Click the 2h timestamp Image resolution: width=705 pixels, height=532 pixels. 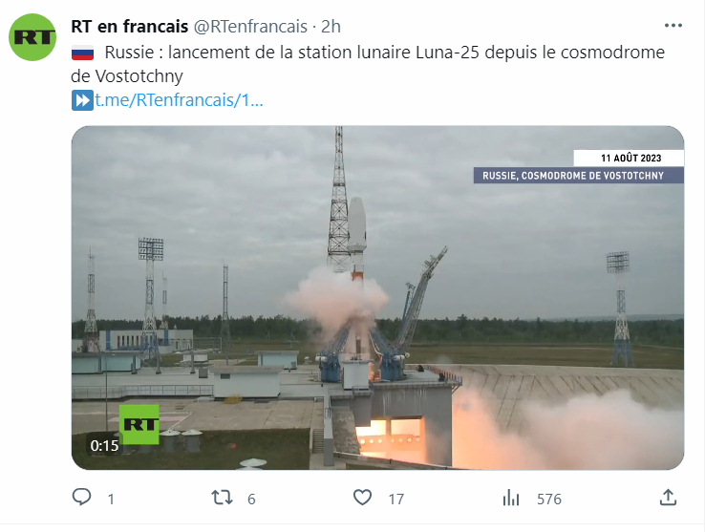click(x=331, y=27)
